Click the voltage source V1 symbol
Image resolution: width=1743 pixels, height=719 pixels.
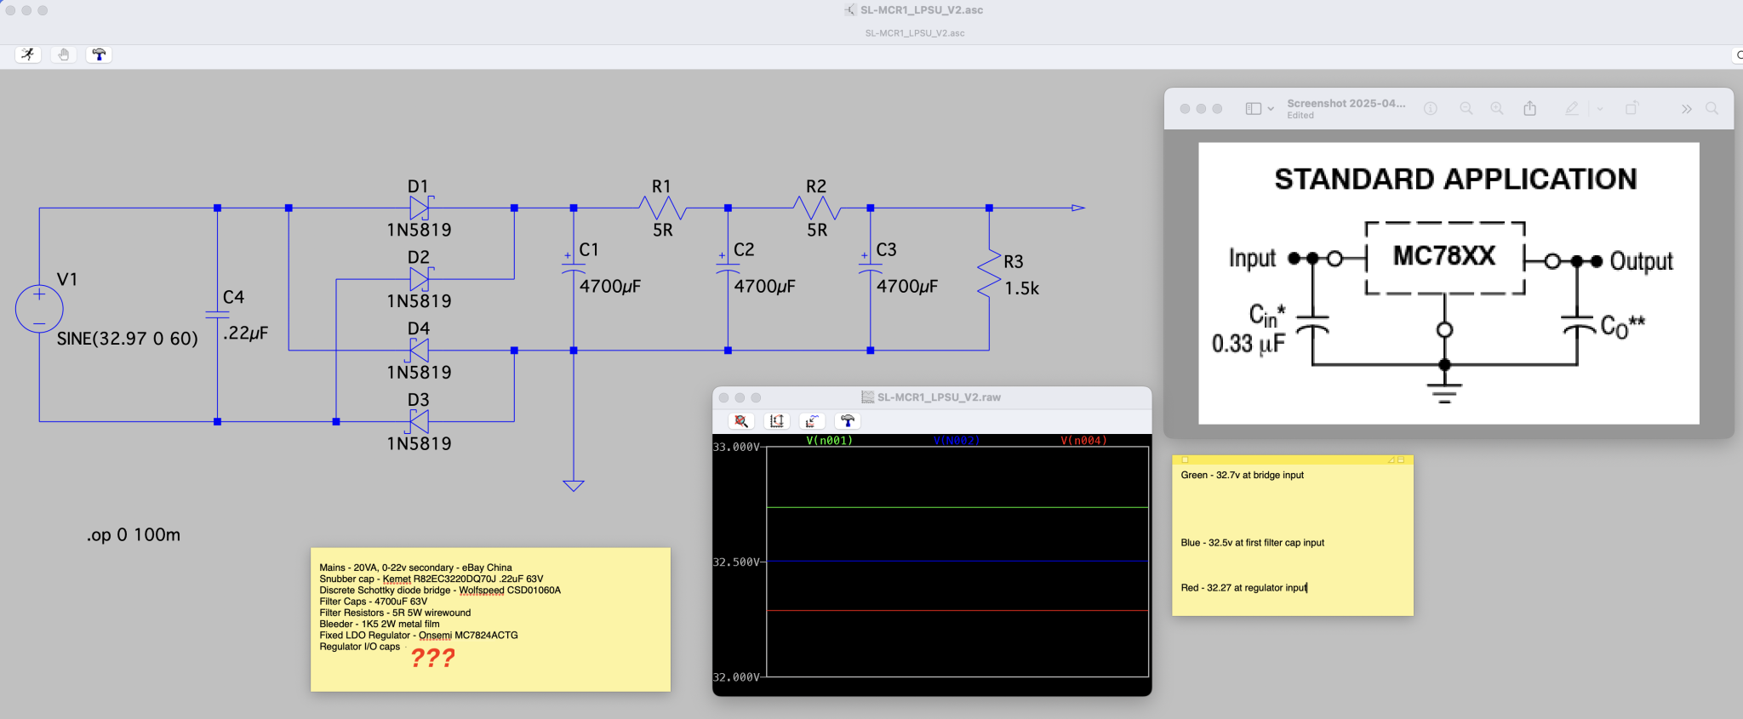[x=39, y=308]
